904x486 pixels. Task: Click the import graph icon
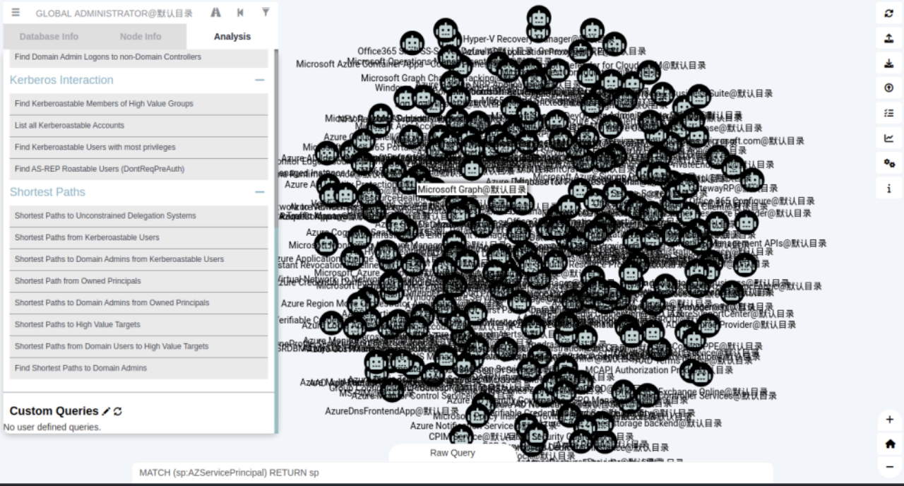click(x=889, y=64)
